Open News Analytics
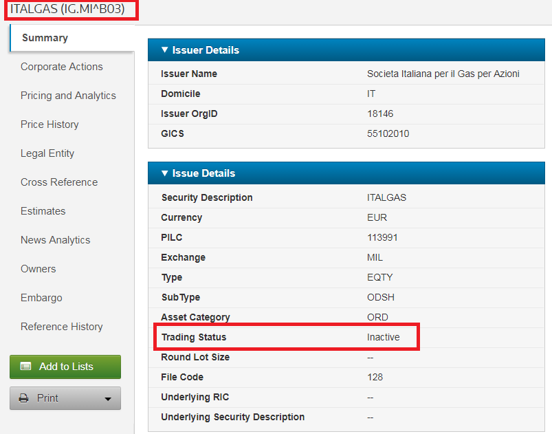This screenshot has height=434, width=552. pos(55,240)
